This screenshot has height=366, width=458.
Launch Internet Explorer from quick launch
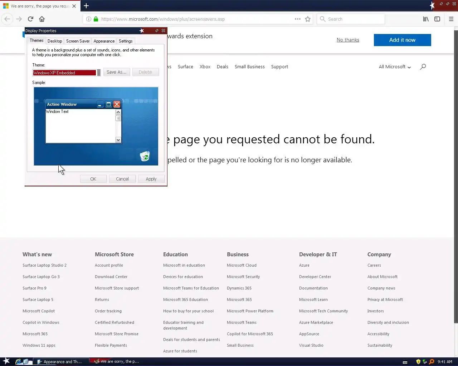pos(18,361)
